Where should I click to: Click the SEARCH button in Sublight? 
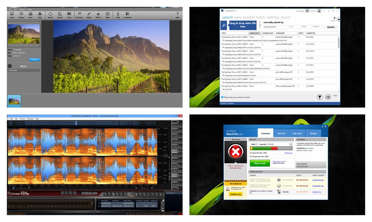[331, 27]
